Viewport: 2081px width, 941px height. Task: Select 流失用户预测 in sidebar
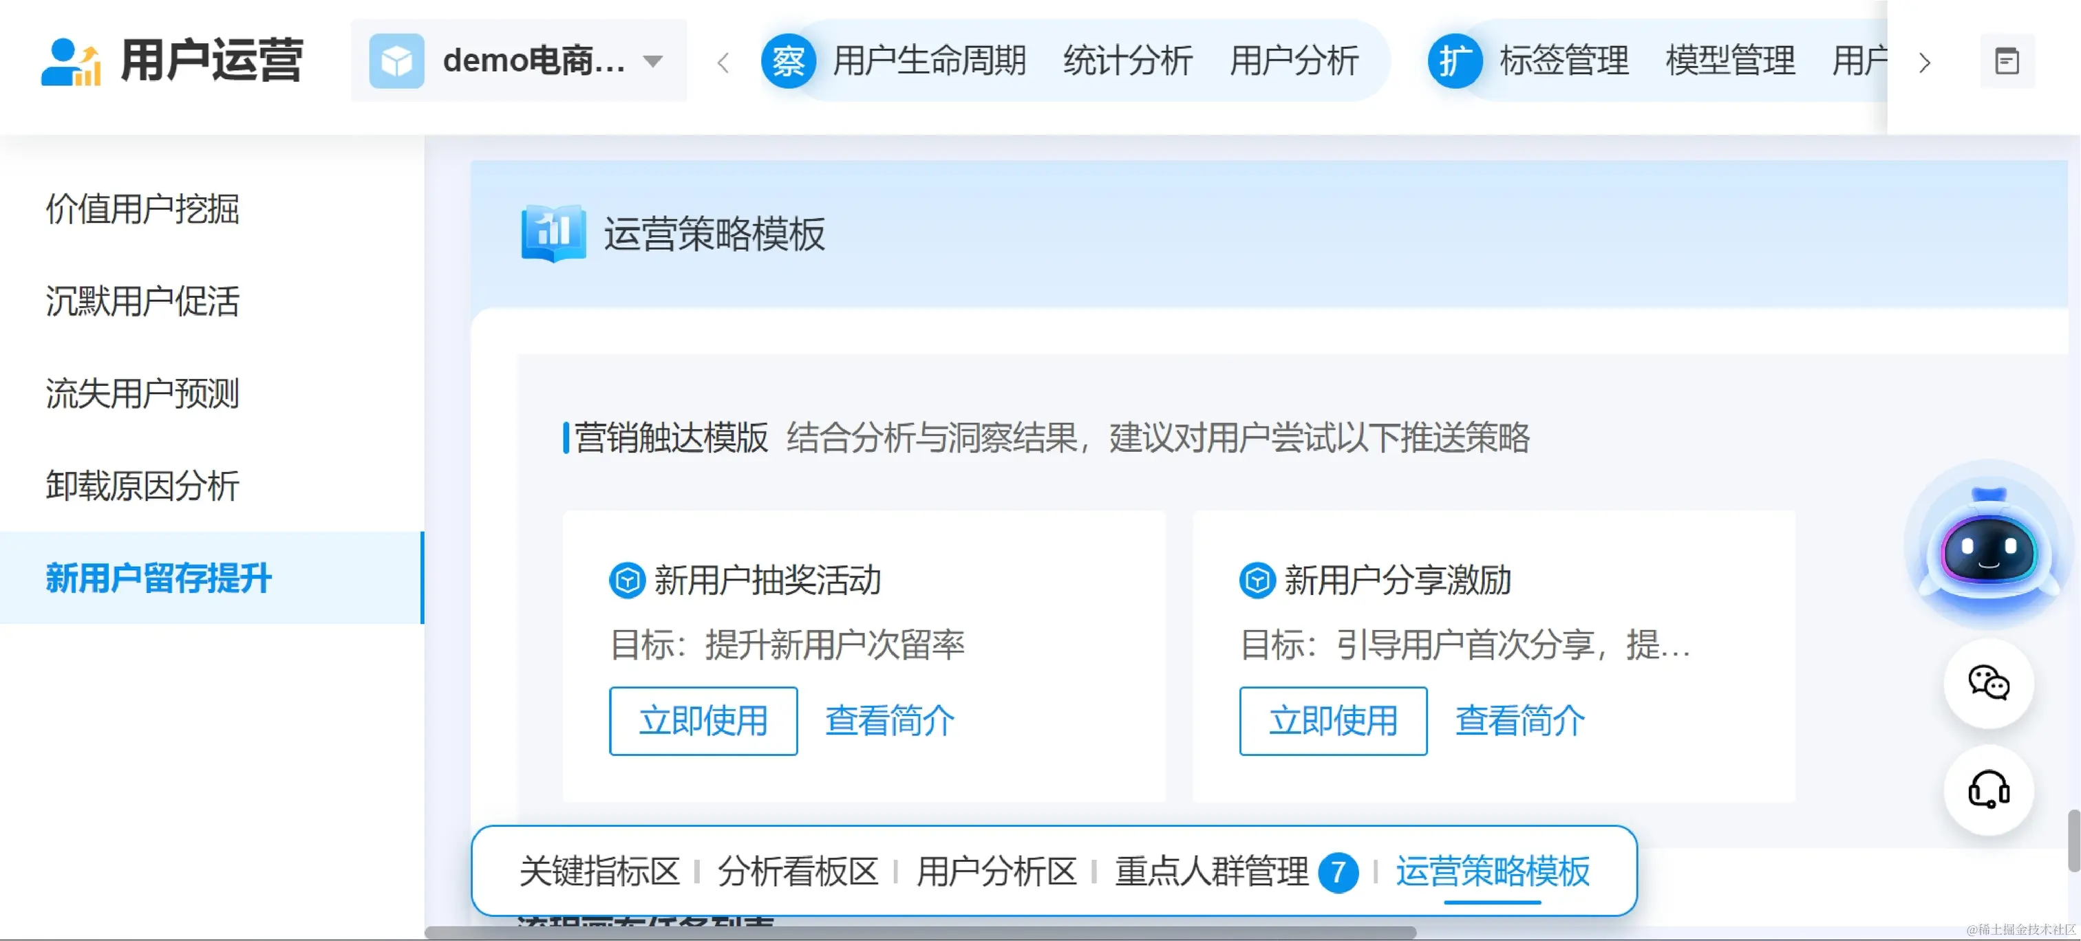[x=212, y=393]
